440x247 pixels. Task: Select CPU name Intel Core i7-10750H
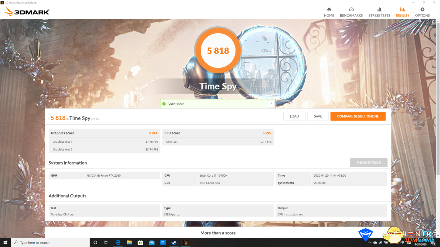[214, 176]
